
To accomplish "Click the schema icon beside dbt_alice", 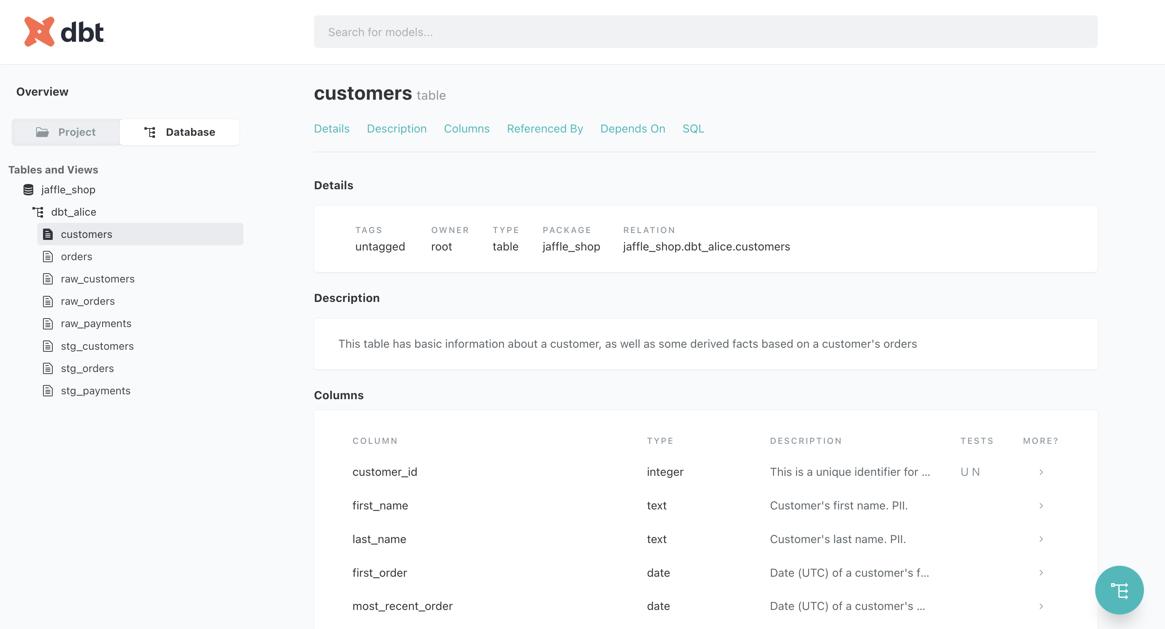I will 38,212.
